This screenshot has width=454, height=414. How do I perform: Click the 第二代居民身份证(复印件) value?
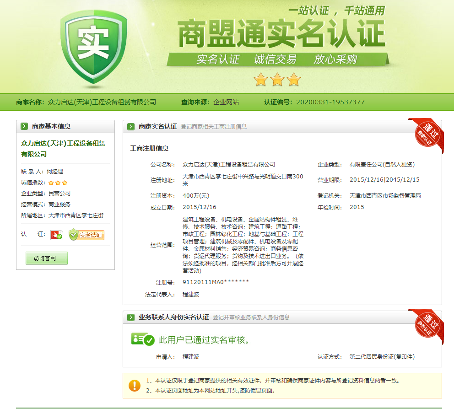pyautogui.click(x=382, y=357)
